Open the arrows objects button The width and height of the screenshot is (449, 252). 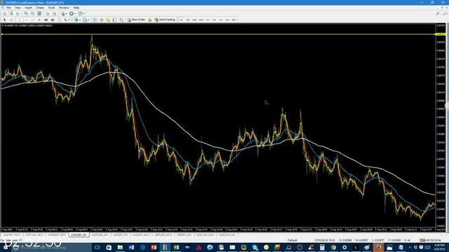coord(65,20)
